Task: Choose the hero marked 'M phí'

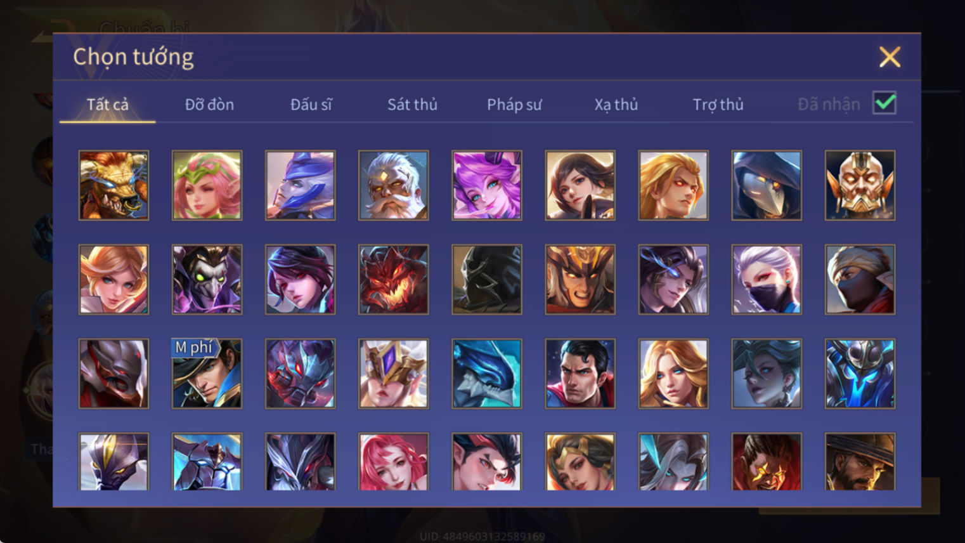Action: tap(207, 373)
